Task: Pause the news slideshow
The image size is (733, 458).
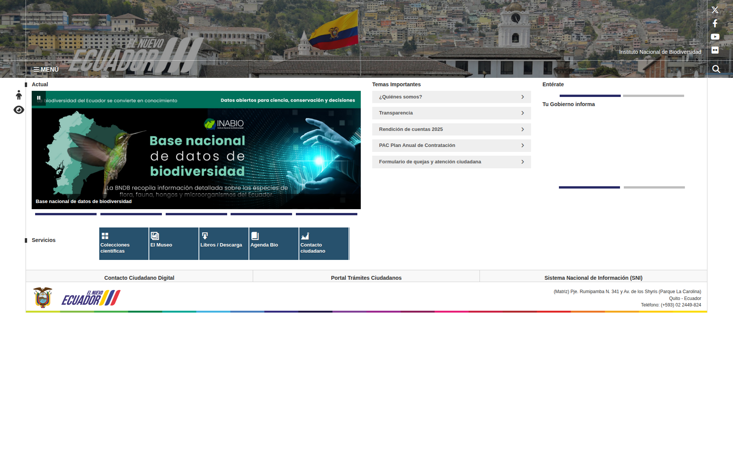Action: pos(39,98)
